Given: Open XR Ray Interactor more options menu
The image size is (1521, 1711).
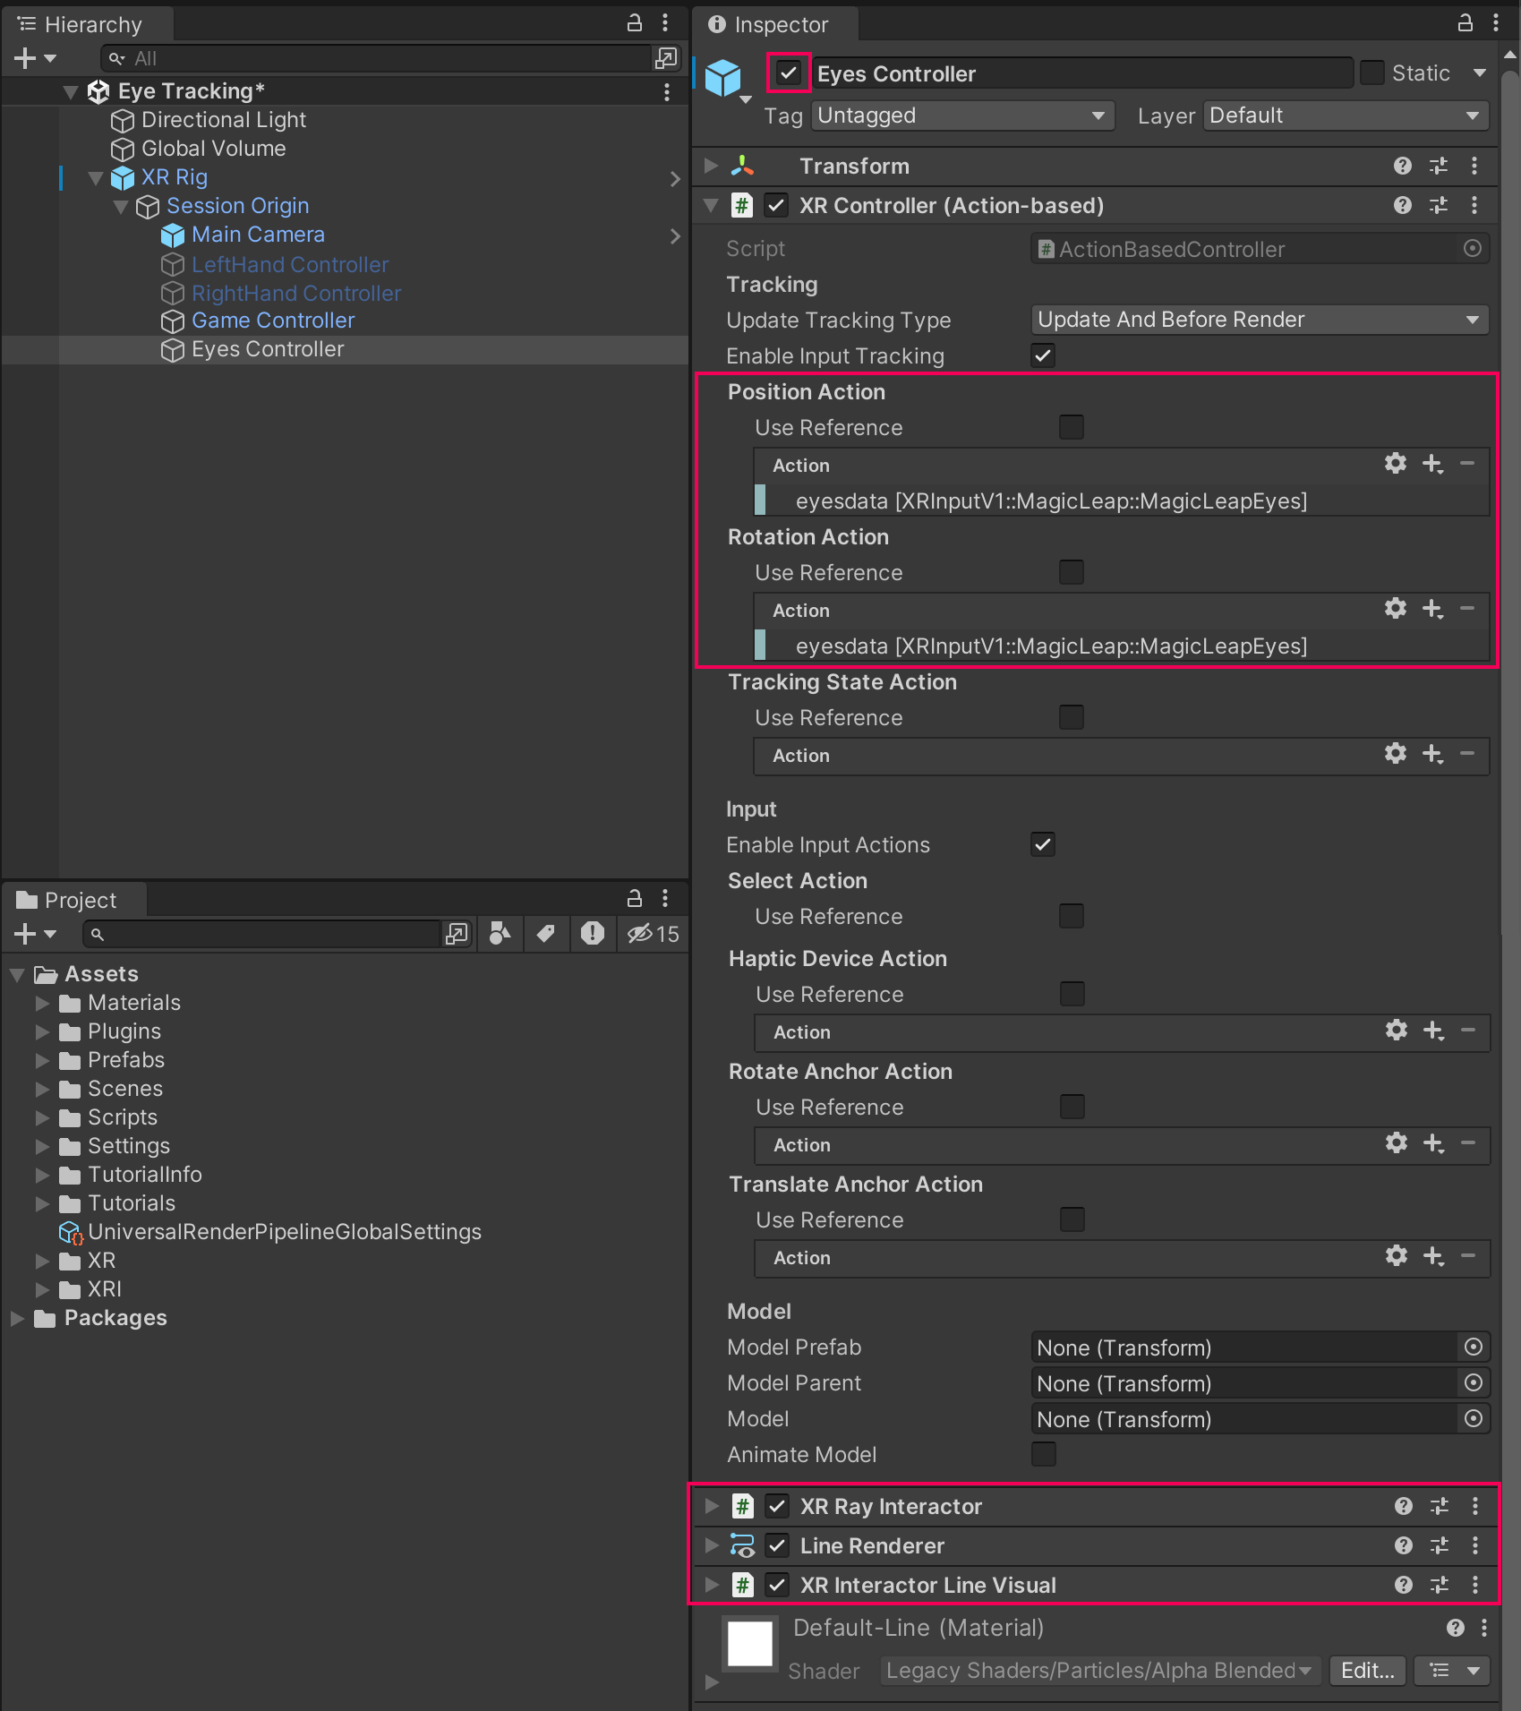Looking at the screenshot, I should pos(1474,1507).
